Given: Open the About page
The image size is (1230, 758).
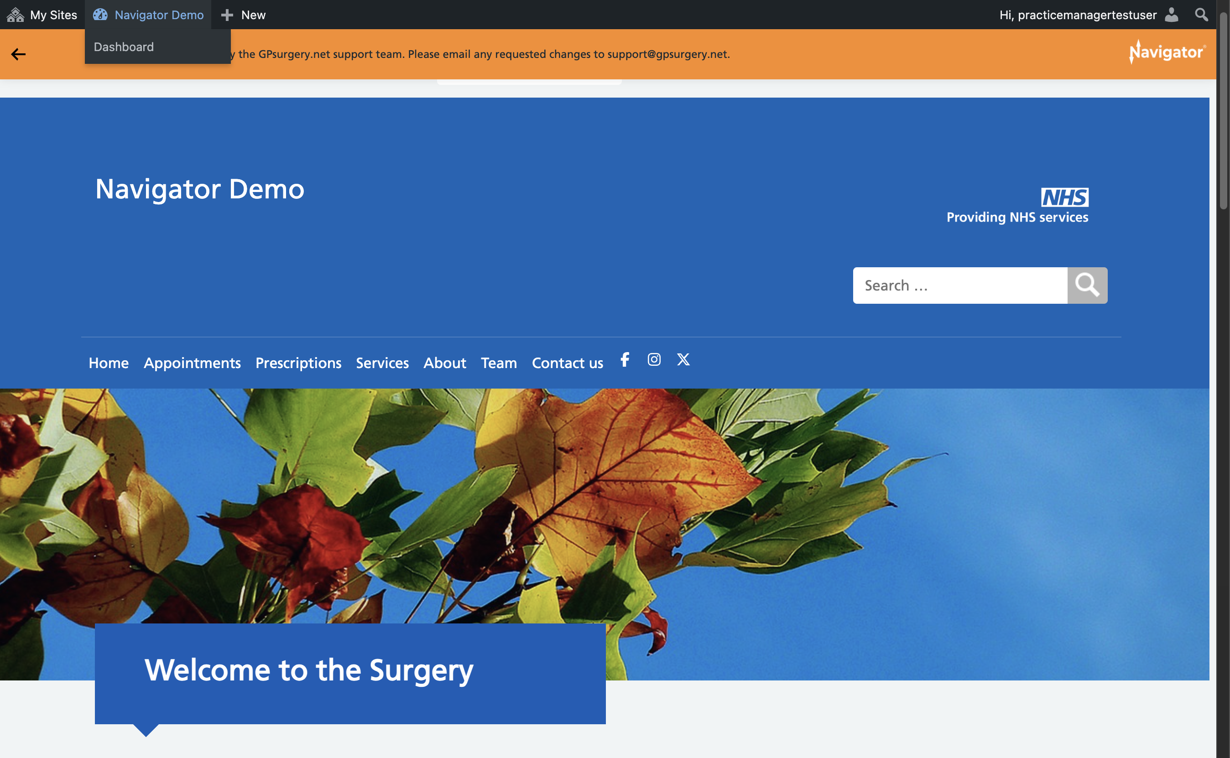Looking at the screenshot, I should [x=445, y=363].
